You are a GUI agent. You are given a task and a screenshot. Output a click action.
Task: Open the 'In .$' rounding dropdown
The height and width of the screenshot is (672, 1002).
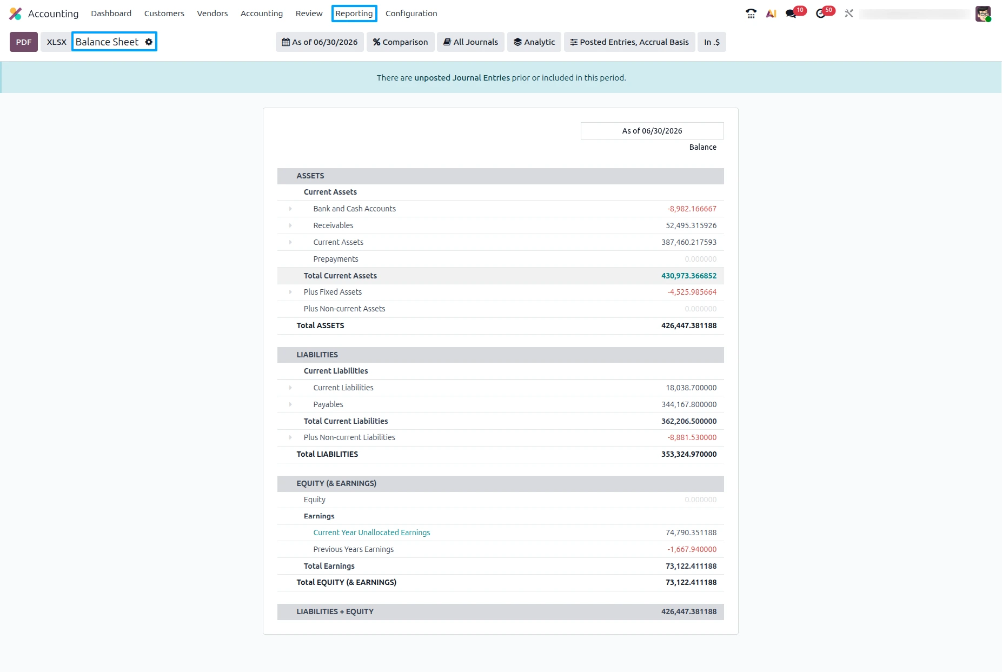(x=712, y=42)
